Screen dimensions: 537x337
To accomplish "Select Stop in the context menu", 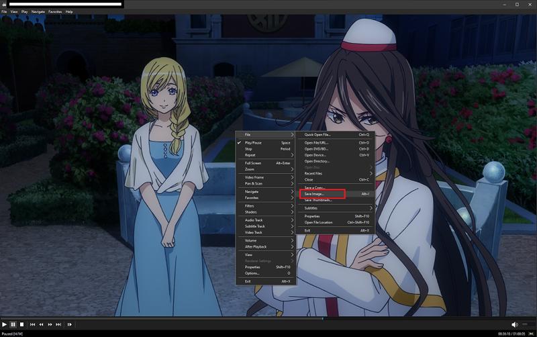I will click(266, 149).
